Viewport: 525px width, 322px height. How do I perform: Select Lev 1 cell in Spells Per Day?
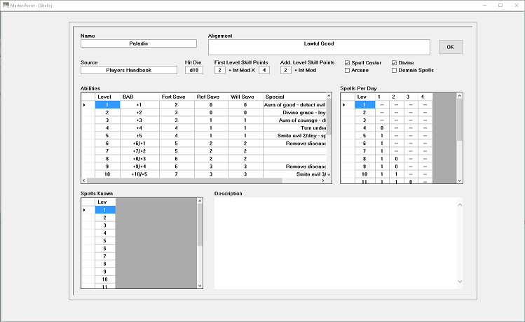364,105
